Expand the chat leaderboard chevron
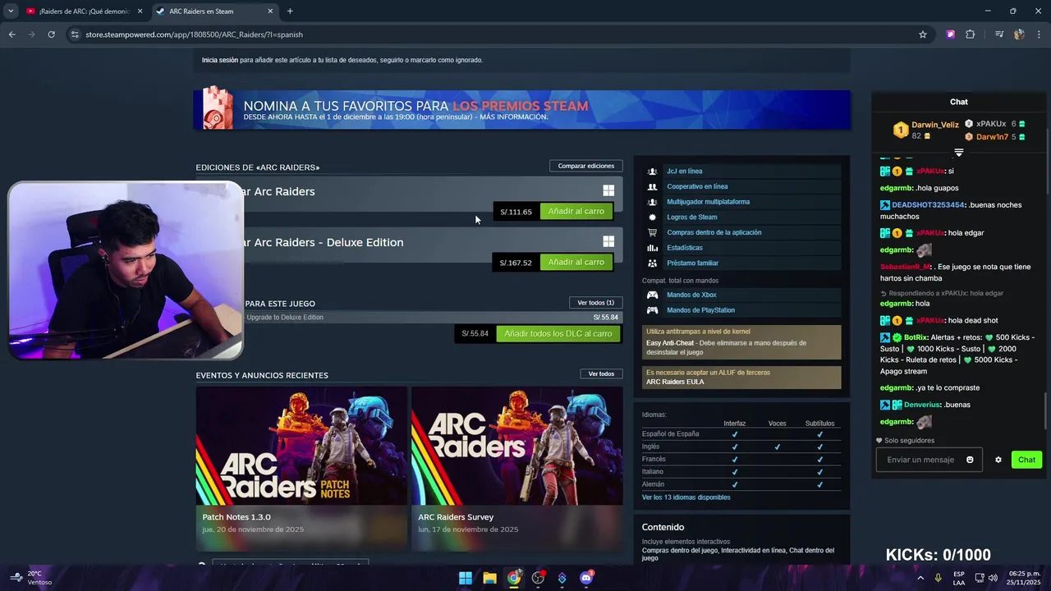 tap(958, 153)
